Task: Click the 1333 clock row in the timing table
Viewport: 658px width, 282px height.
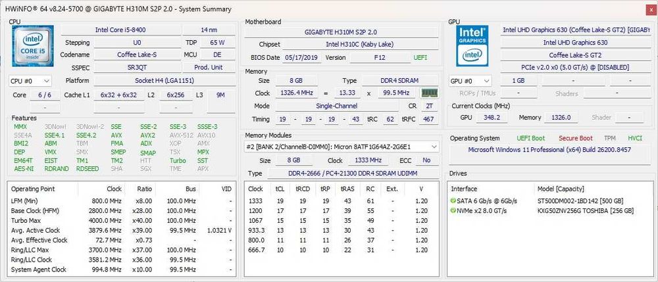Action: [x=341, y=201]
